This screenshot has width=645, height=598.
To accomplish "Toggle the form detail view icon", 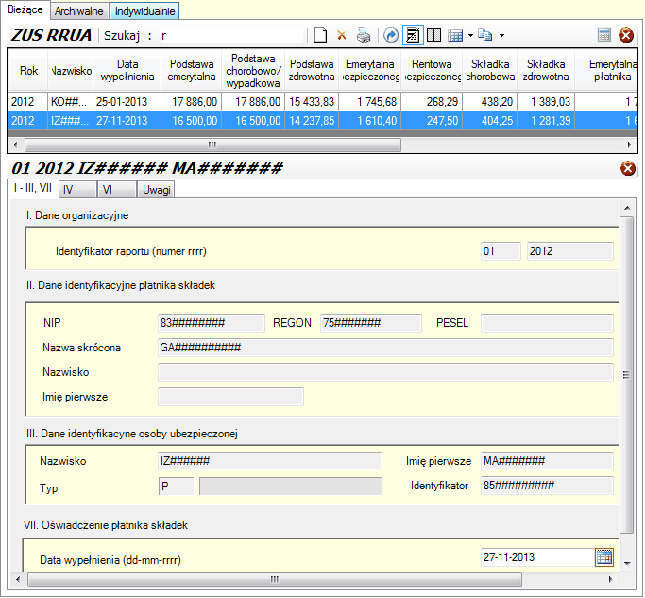I will (413, 35).
